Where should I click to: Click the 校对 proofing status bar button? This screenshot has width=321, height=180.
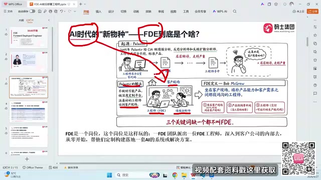pyautogui.click(x=54, y=167)
